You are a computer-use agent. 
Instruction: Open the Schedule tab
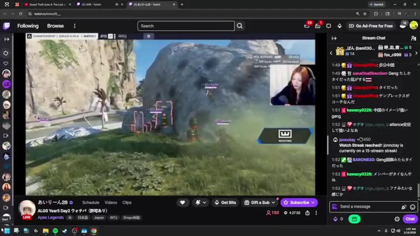91,203
